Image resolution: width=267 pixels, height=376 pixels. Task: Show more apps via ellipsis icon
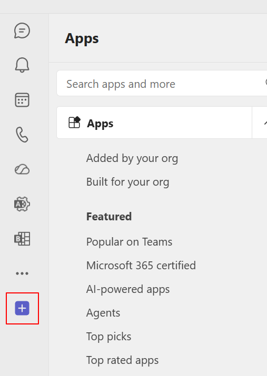pyautogui.click(x=22, y=273)
